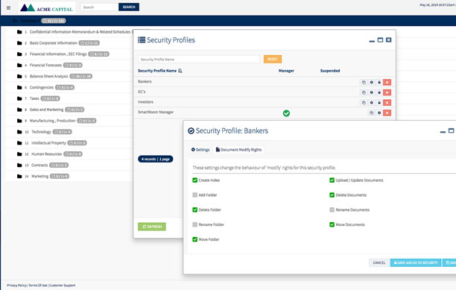
Task: Delete the Investors security profile
Action: click(387, 103)
